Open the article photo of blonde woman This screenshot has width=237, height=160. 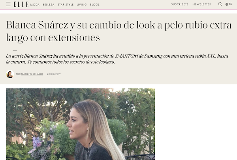pyautogui.click(x=81, y=124)
